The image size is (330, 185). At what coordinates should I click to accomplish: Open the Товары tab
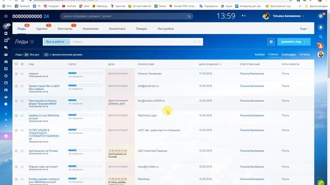141,29
